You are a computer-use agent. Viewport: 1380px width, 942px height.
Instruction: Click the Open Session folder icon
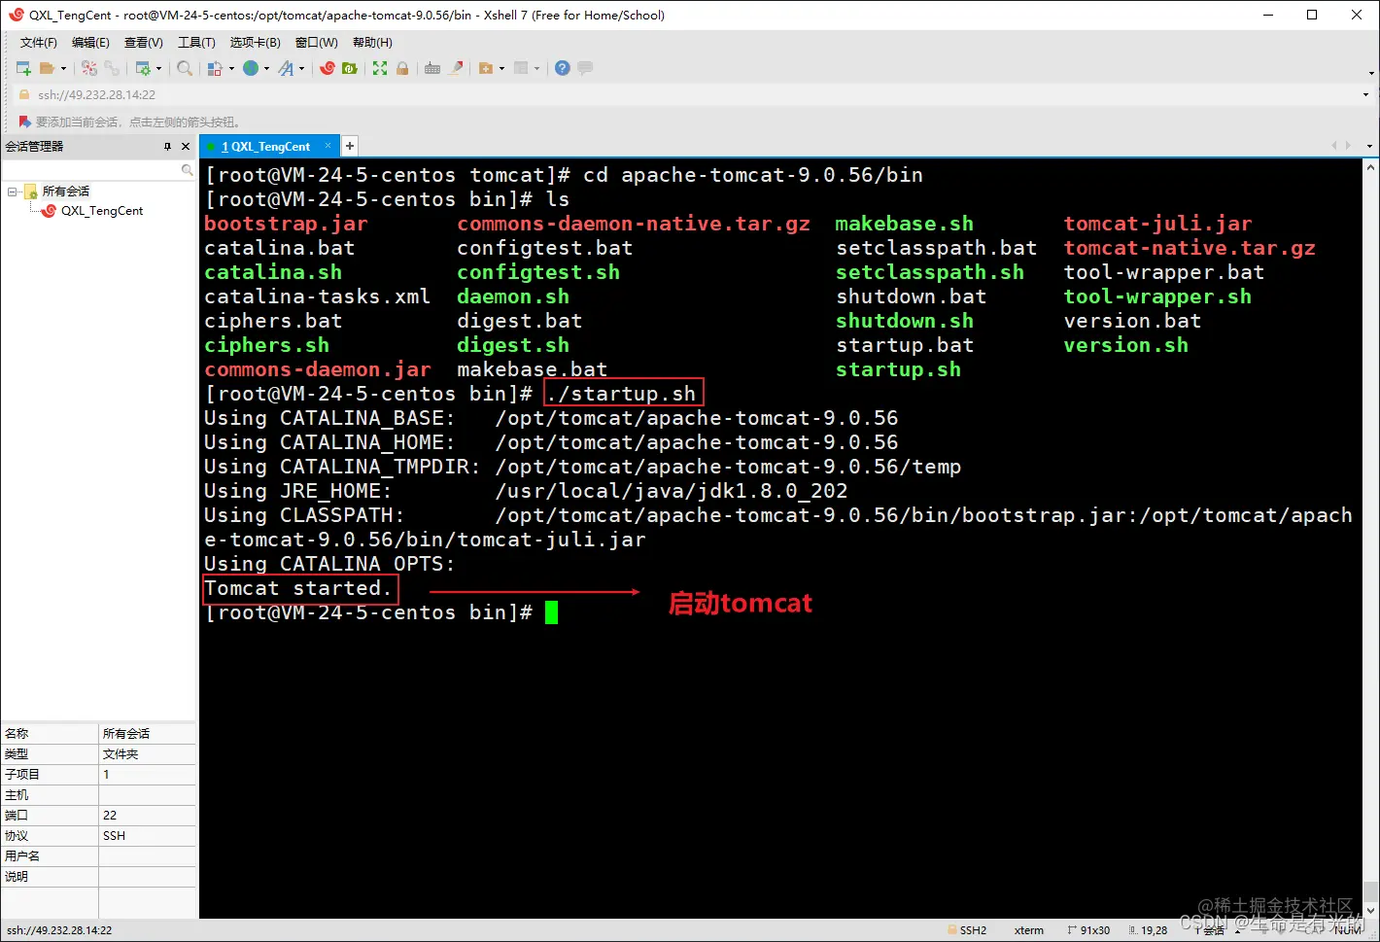pos(47,68)
